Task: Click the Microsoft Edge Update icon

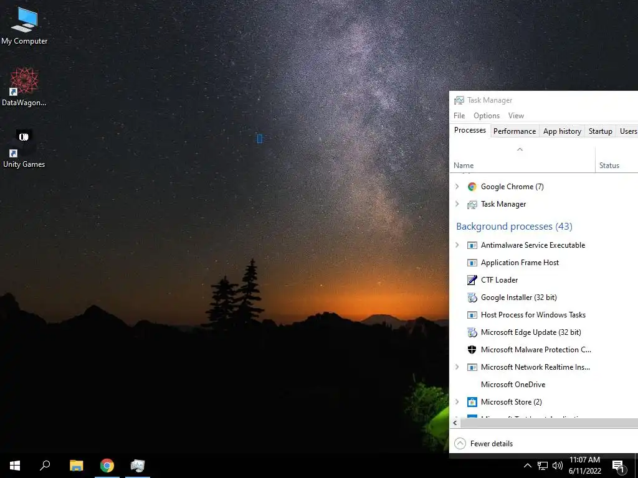Action: pyautogui.click(x=472, y=332)
